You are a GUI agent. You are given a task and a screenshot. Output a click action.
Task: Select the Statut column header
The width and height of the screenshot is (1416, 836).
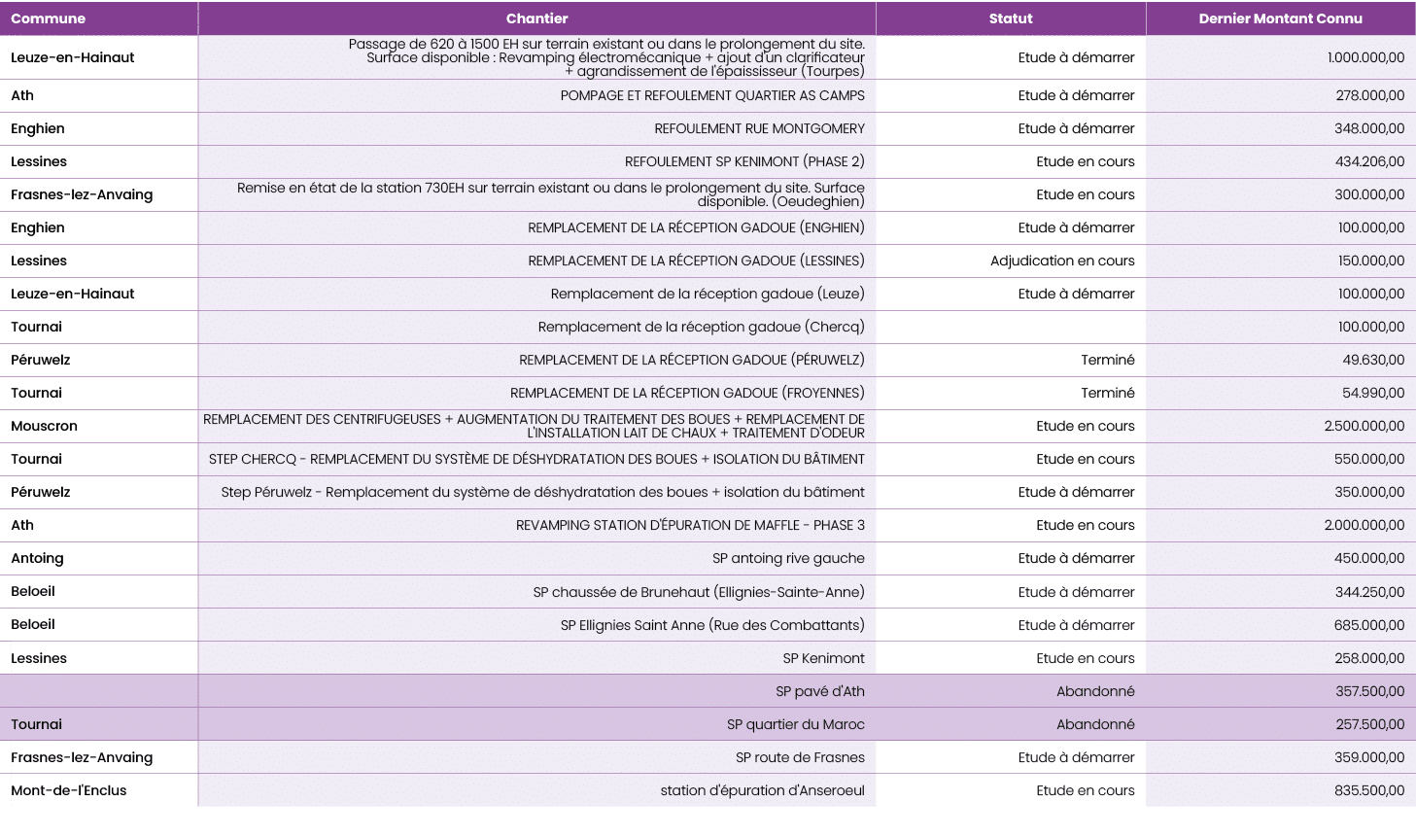[x=1011, y=18]
